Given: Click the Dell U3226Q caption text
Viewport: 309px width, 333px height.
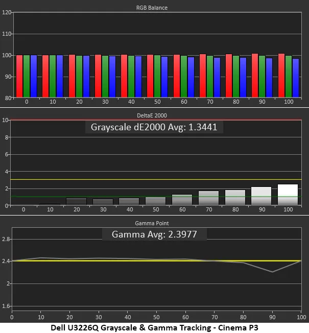Looking at the screenshot, I should tap(153, 327).
